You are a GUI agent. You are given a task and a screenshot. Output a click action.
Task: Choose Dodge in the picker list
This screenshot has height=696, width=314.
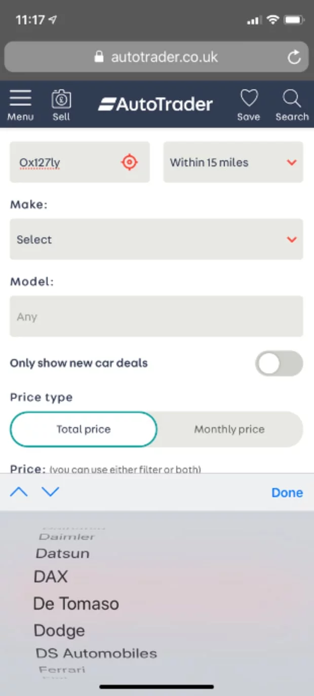(59, 631)
